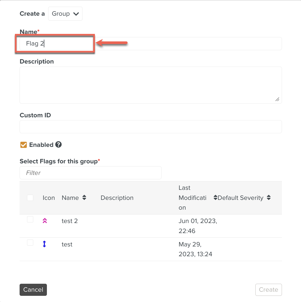Image resolution: width=301 pixels, height=302 pixels.
Task: Sort by Default Severity arrows
Action: [269, 198]
